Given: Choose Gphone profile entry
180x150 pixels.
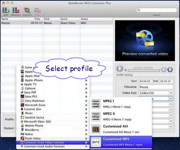Looking at the screenshot, I should click(53, 89).
